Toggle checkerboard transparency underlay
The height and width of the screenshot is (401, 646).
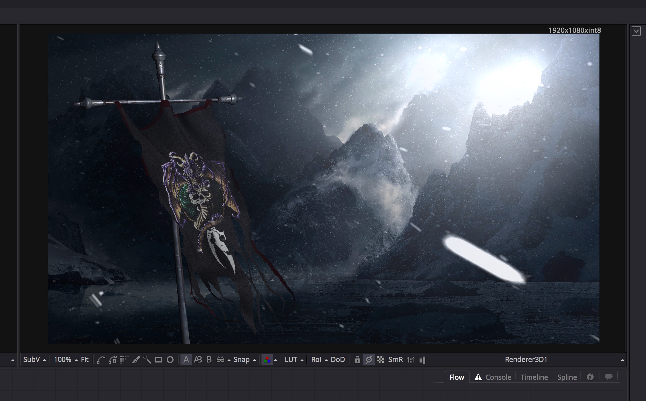[380, 360]
